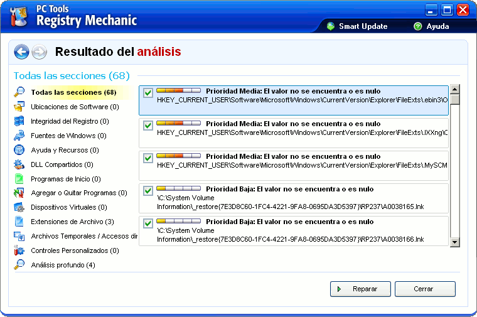Select the Programas de Inicio icon
This screenshot has width=477, height=317.
click(x=19, y=179)
